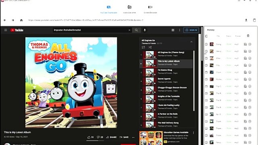The image size is (258, 145).
Task: Open the ad options three-dot menu
Action: point(193,133)
